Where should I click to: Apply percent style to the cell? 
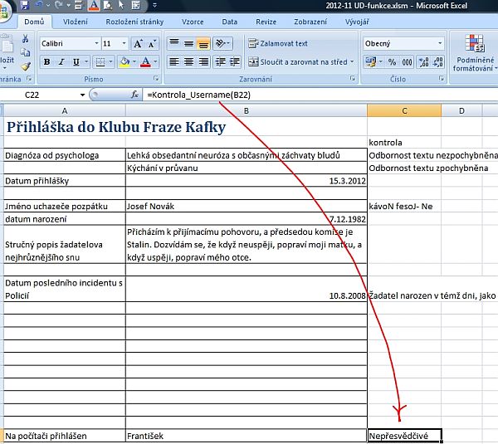(x=393, y=61)
